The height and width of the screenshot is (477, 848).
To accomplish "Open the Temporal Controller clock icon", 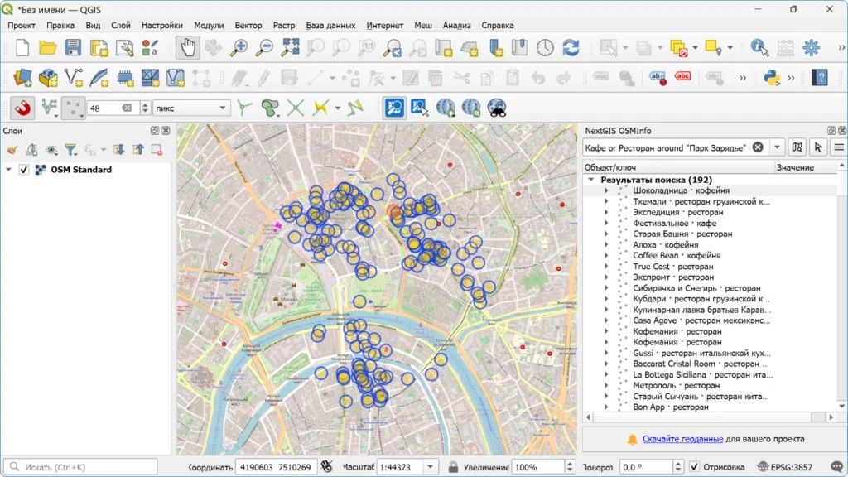I will pos(545,47).
